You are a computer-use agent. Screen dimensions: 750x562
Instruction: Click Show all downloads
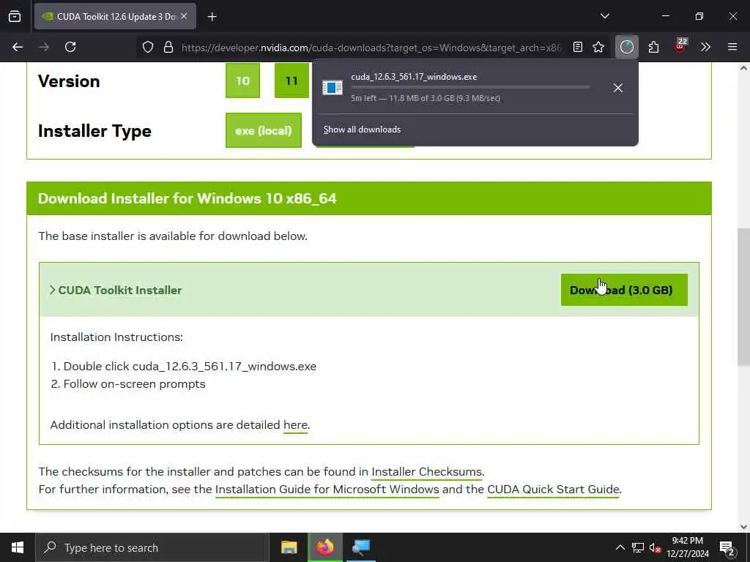point(362,130)
